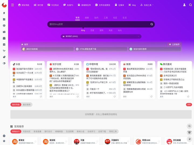Click the red 编辑 button
The image size is (194, 145).
189,104
